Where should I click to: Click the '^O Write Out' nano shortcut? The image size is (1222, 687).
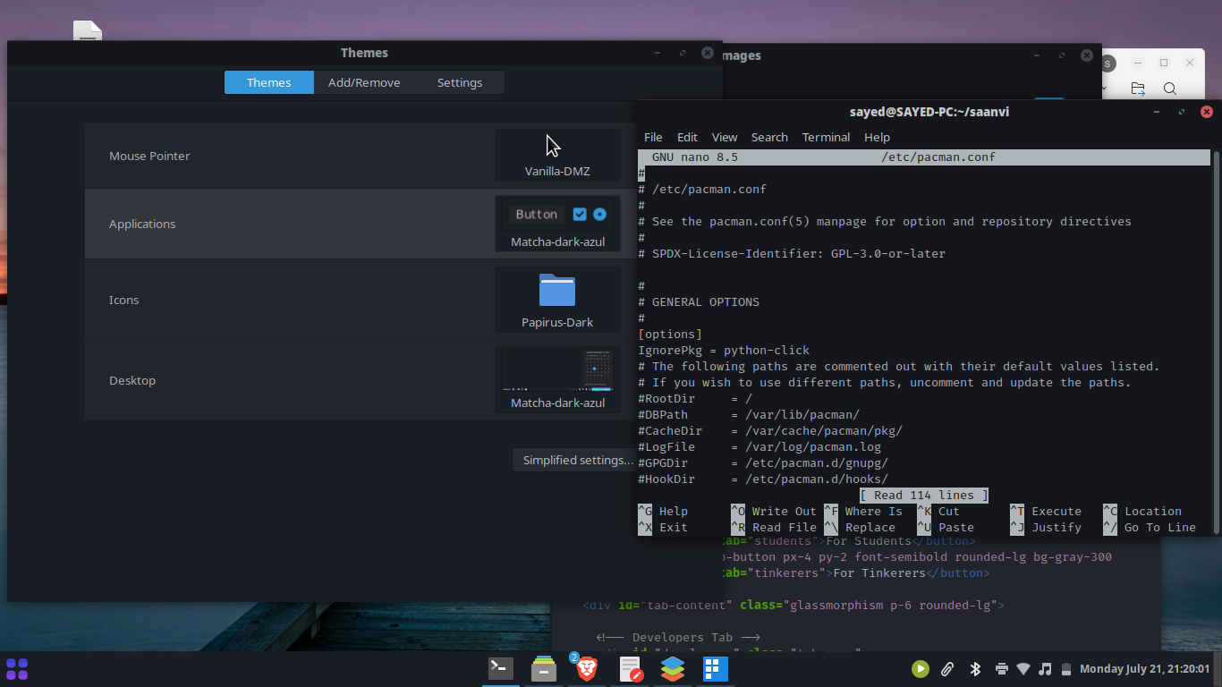[x=774, y=511]
